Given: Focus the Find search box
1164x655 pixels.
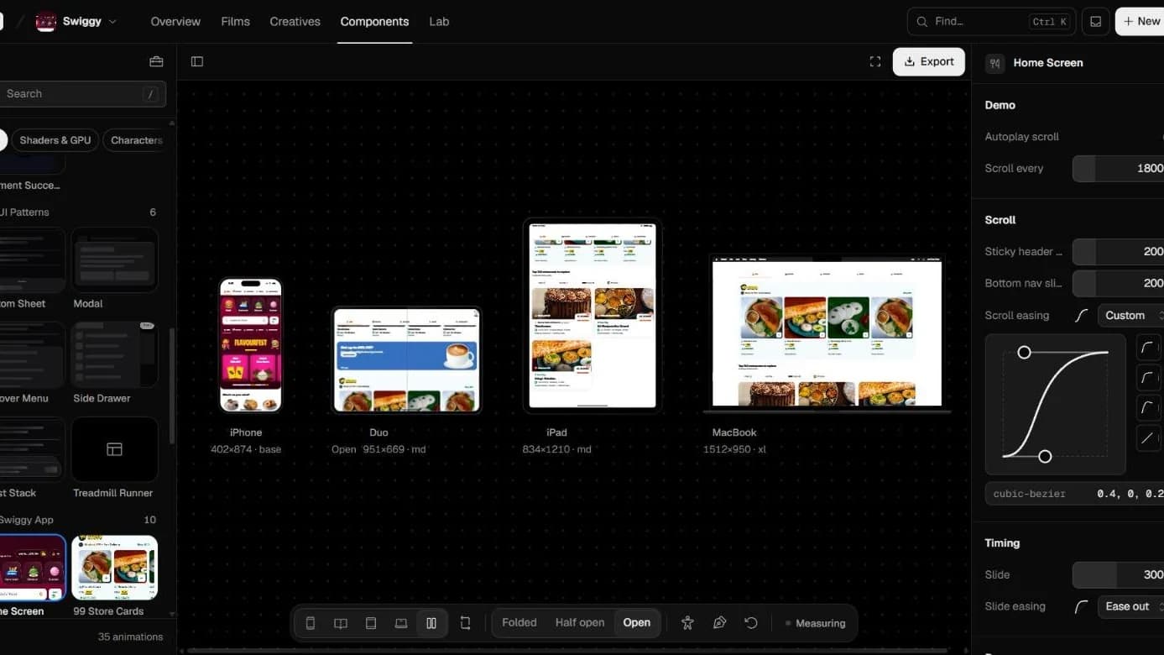Looking at the screenshot, I should click(991, 22).
